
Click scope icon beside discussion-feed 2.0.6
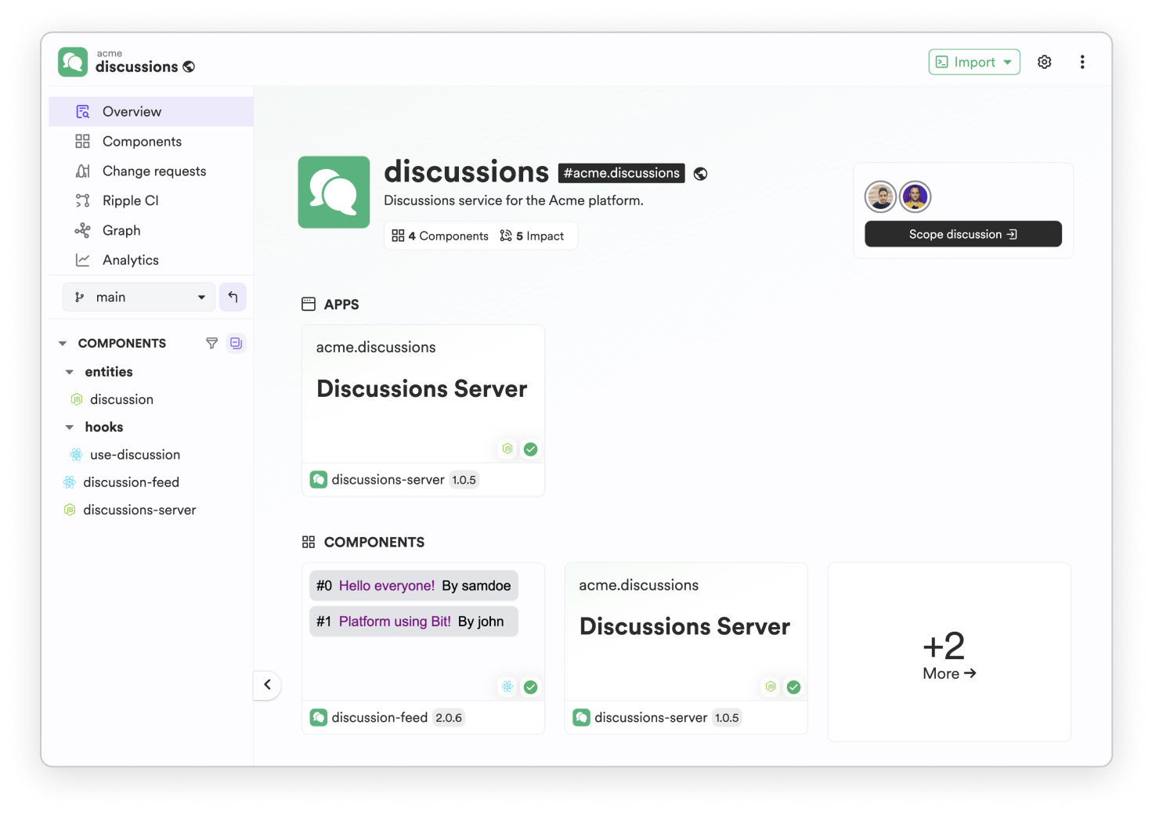pos(319,717)
